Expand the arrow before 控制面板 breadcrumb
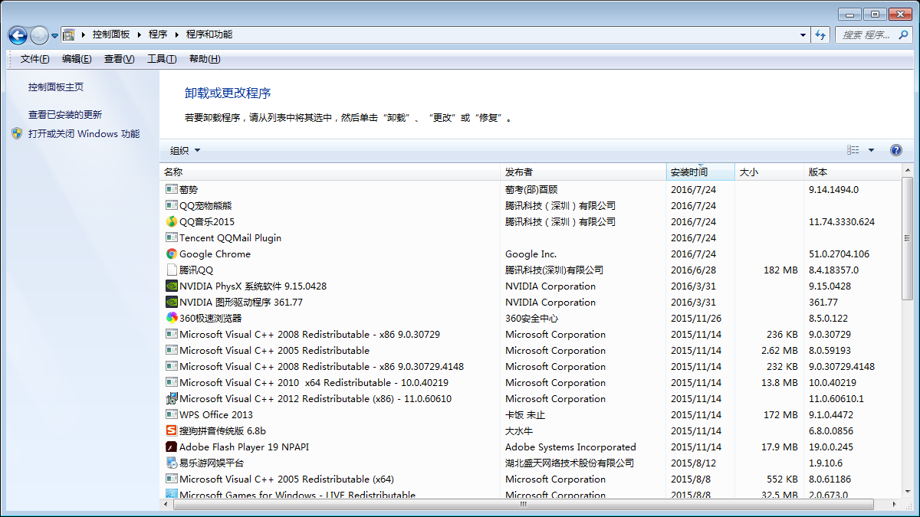The width and height of the screenshot is (920, 517). [x=84, y=34]
